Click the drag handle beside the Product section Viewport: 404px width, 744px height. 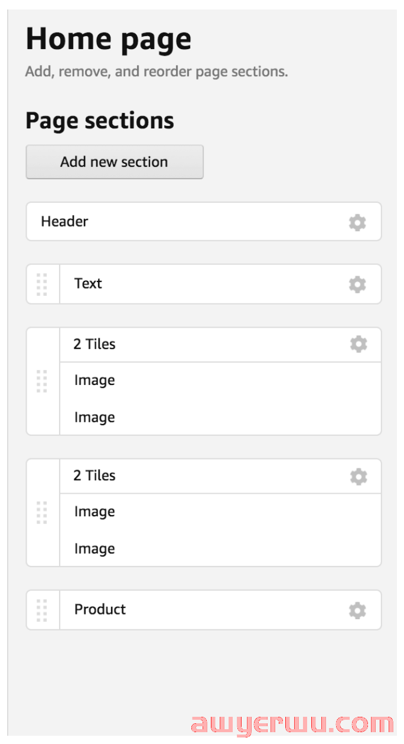pos(42,610)
